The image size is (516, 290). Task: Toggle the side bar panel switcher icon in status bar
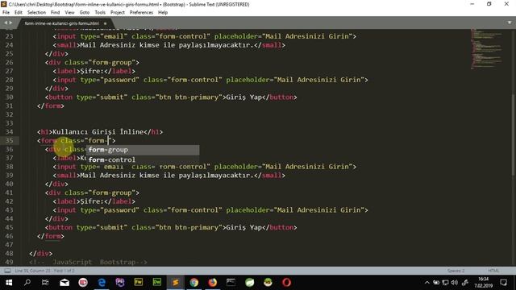point(7,271)
